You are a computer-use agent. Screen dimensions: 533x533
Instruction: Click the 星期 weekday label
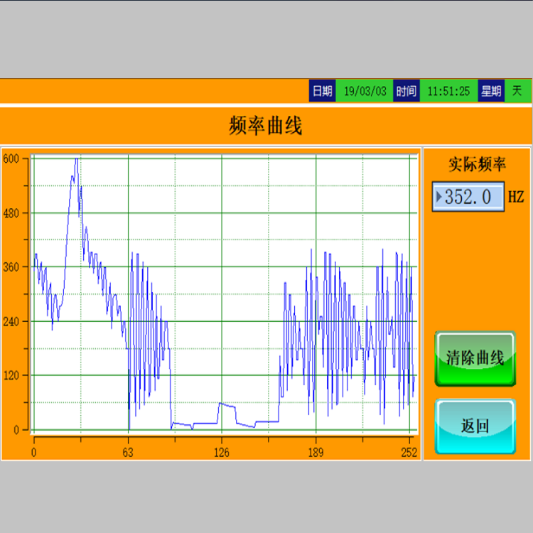[491, 91]
